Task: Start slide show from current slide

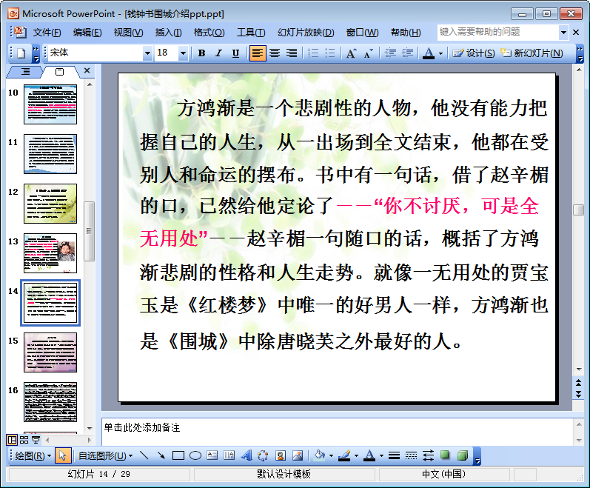Action: coord(36,439)
